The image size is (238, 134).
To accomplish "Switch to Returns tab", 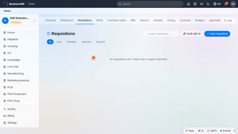I will click(144, 20).
